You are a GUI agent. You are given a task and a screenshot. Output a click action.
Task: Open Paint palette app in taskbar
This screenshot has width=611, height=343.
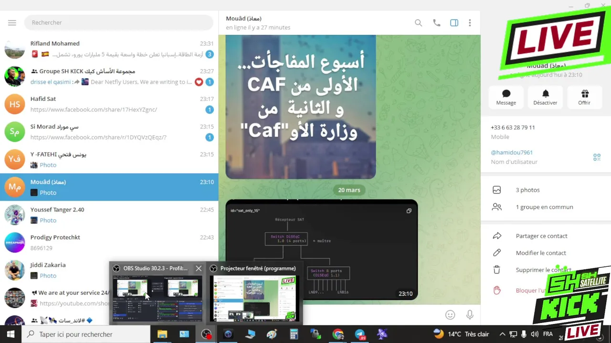point(272,334)
